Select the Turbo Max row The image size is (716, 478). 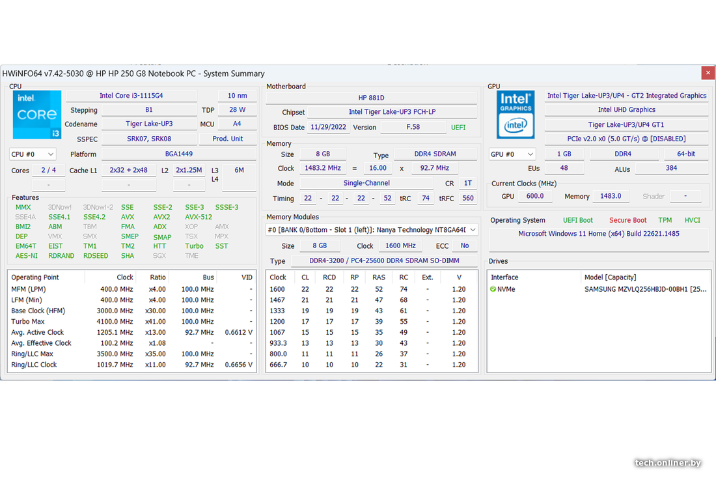click(x=130, y=321)
